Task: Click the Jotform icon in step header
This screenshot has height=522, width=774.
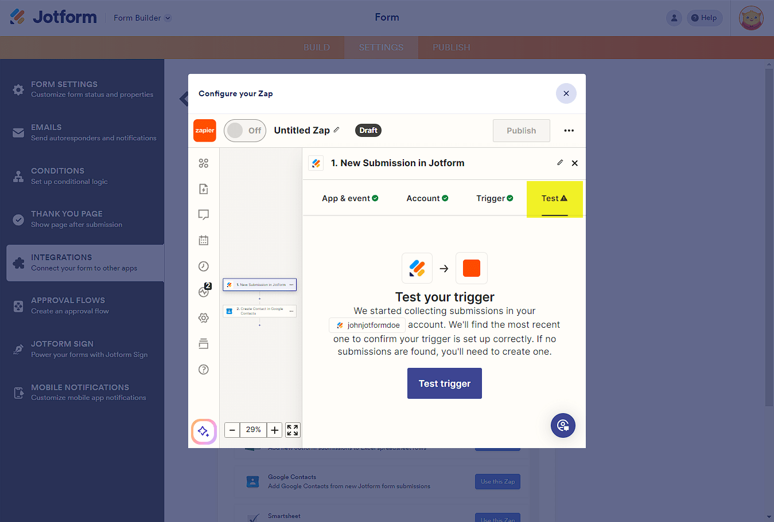Action: (316, 163)
